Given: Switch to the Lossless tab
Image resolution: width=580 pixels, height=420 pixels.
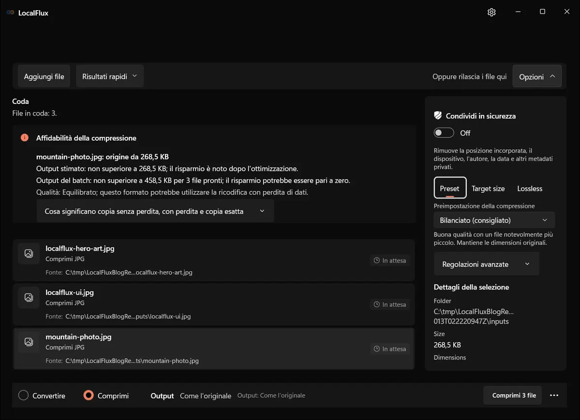Looking at the screenshot, I should (530, 188).
